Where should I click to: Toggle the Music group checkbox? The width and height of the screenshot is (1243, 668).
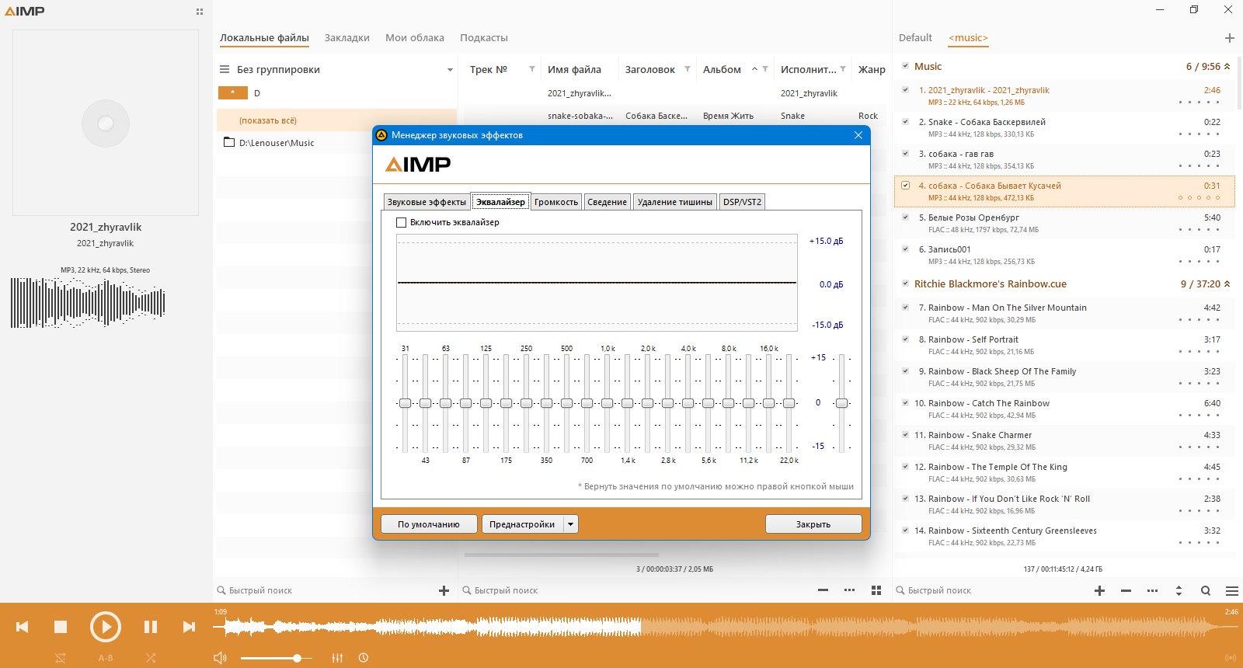[905, 66]
